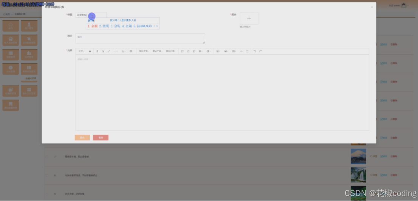The image size is (418, 201).
Task: Open the home tile in background sidebar
Action: pyautogui.click(x=11, y=26)
